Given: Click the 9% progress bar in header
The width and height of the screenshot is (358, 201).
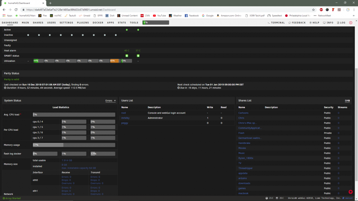Looking at the screenshot, I should (x=156, y=22).
